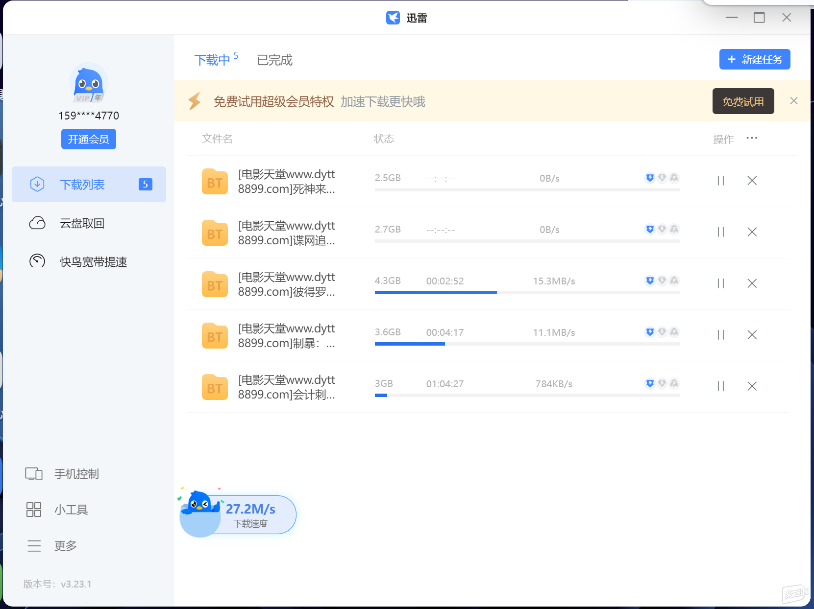
Task: Pause the 制暴 download task
Action: pos(720,335)
